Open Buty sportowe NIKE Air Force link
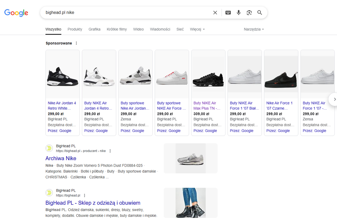The width and height of the screenshot is (337, 220). point(171,105)
